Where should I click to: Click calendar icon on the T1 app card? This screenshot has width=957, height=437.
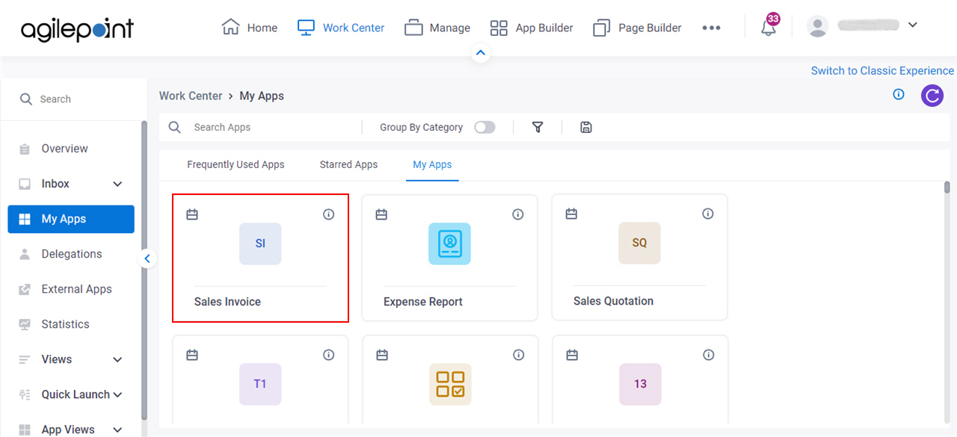192,355
